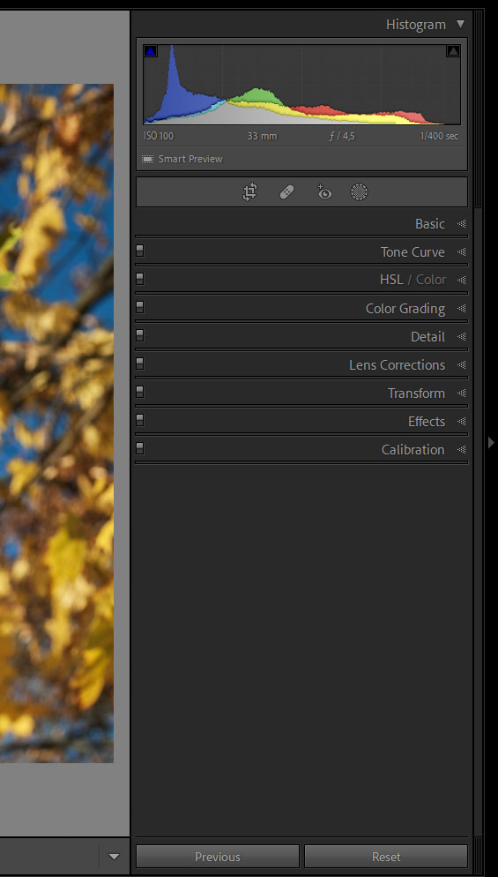498x877 pixels.
Task: Select the Red Eye Correction tool
Action: click(323, 191)
